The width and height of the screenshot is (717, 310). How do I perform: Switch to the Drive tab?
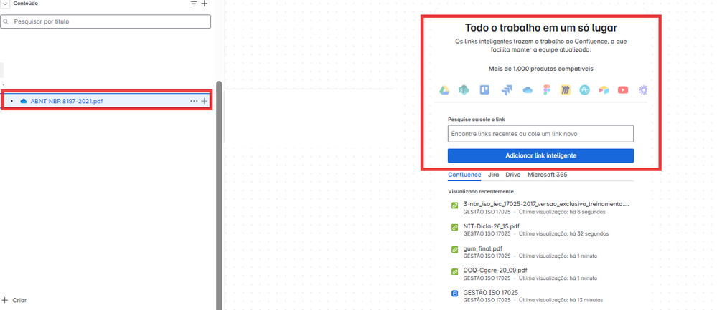[x=513, y=175]
